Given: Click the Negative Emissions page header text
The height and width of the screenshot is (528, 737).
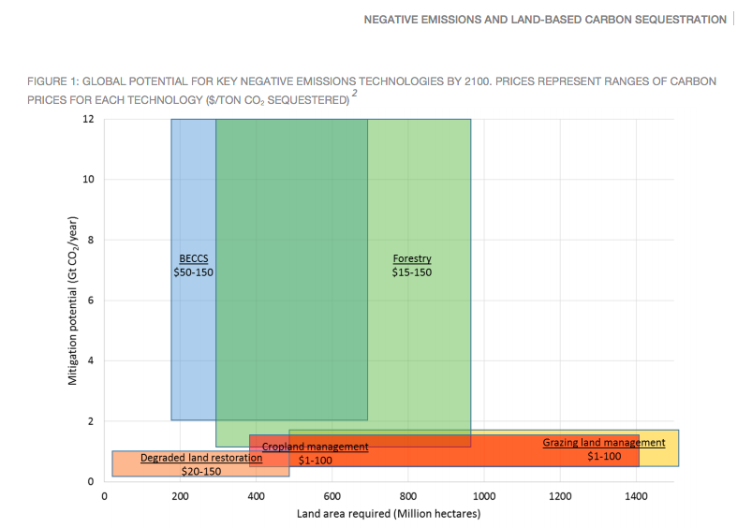Looking at the screenshot, I should click(x=544, y=20).
